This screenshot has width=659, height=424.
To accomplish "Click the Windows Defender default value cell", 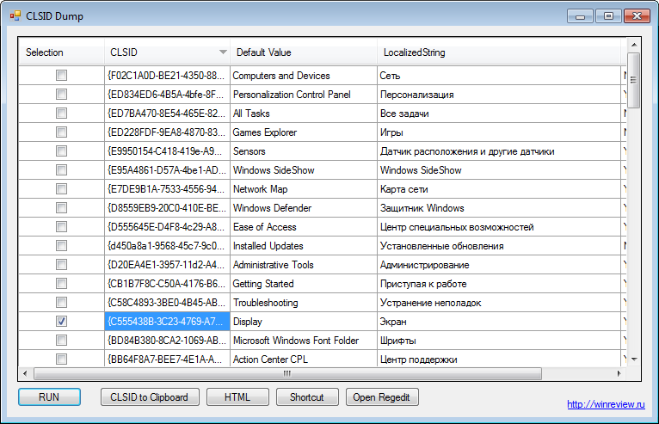I will (304, 208).
